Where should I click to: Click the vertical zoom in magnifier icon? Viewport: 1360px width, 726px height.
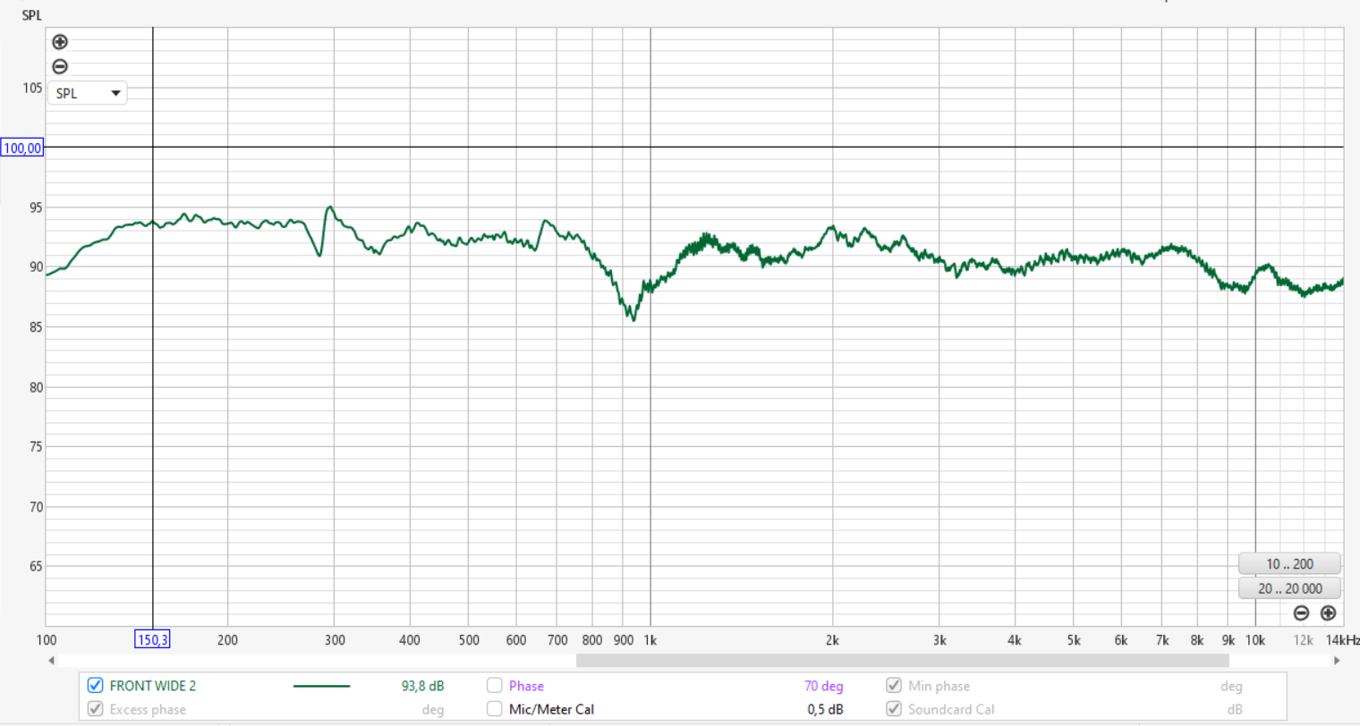tap(60, 42)
